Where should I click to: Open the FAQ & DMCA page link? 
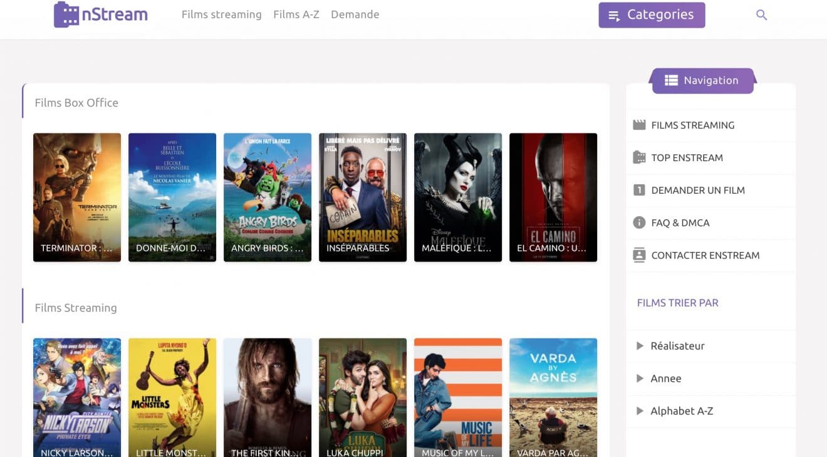coord(680,223)
